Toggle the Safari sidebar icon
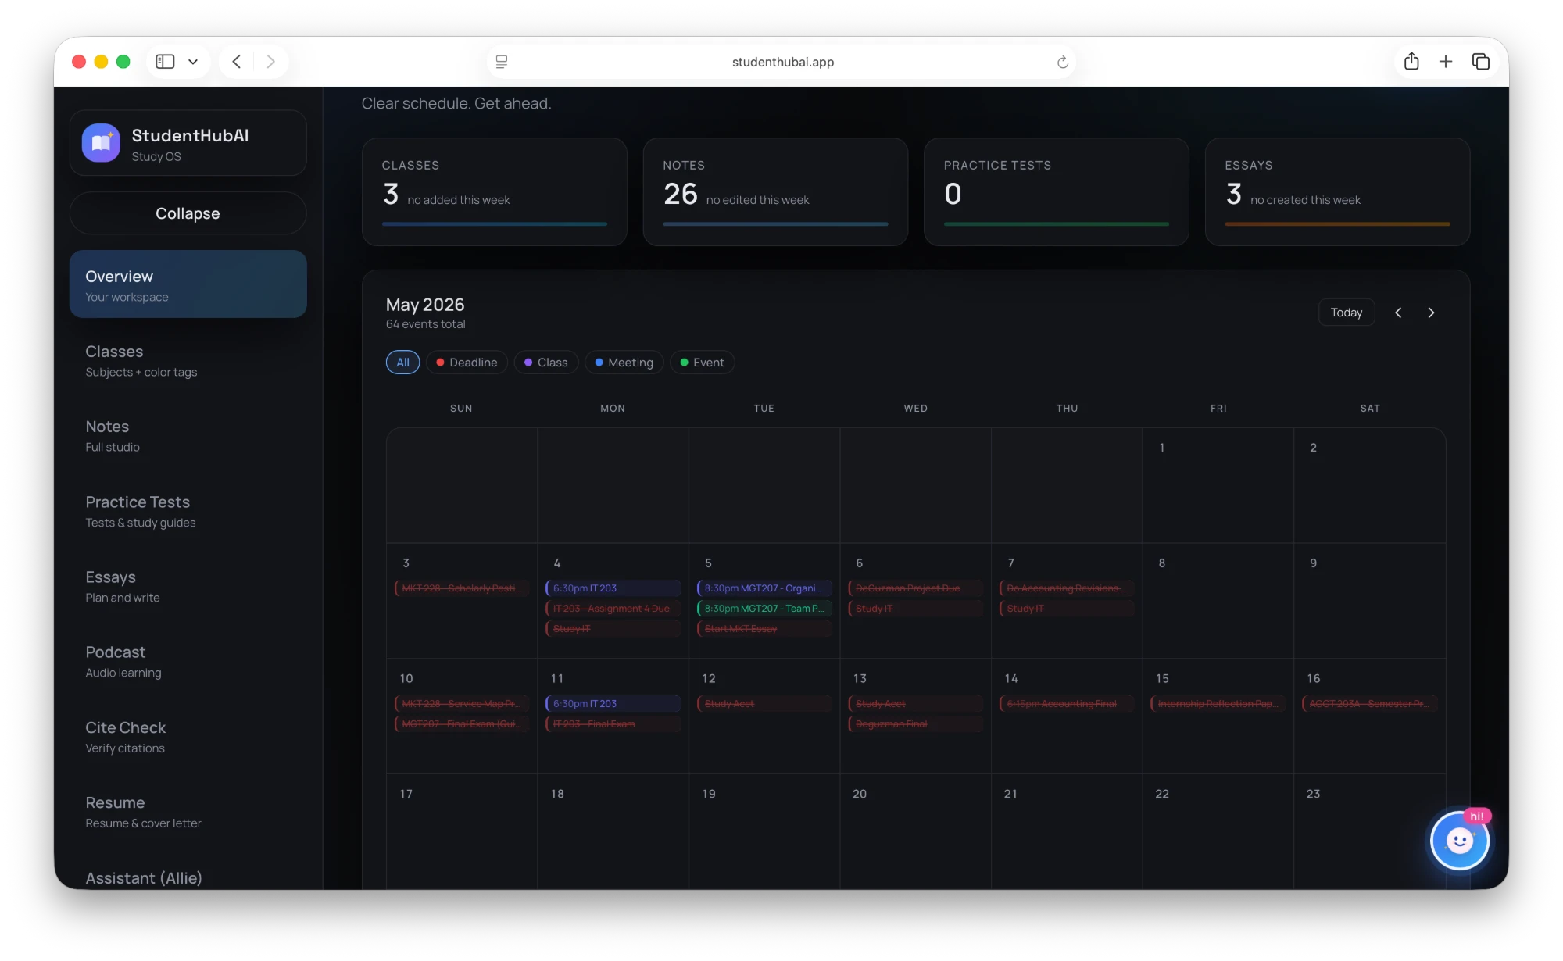 [165, 62]
